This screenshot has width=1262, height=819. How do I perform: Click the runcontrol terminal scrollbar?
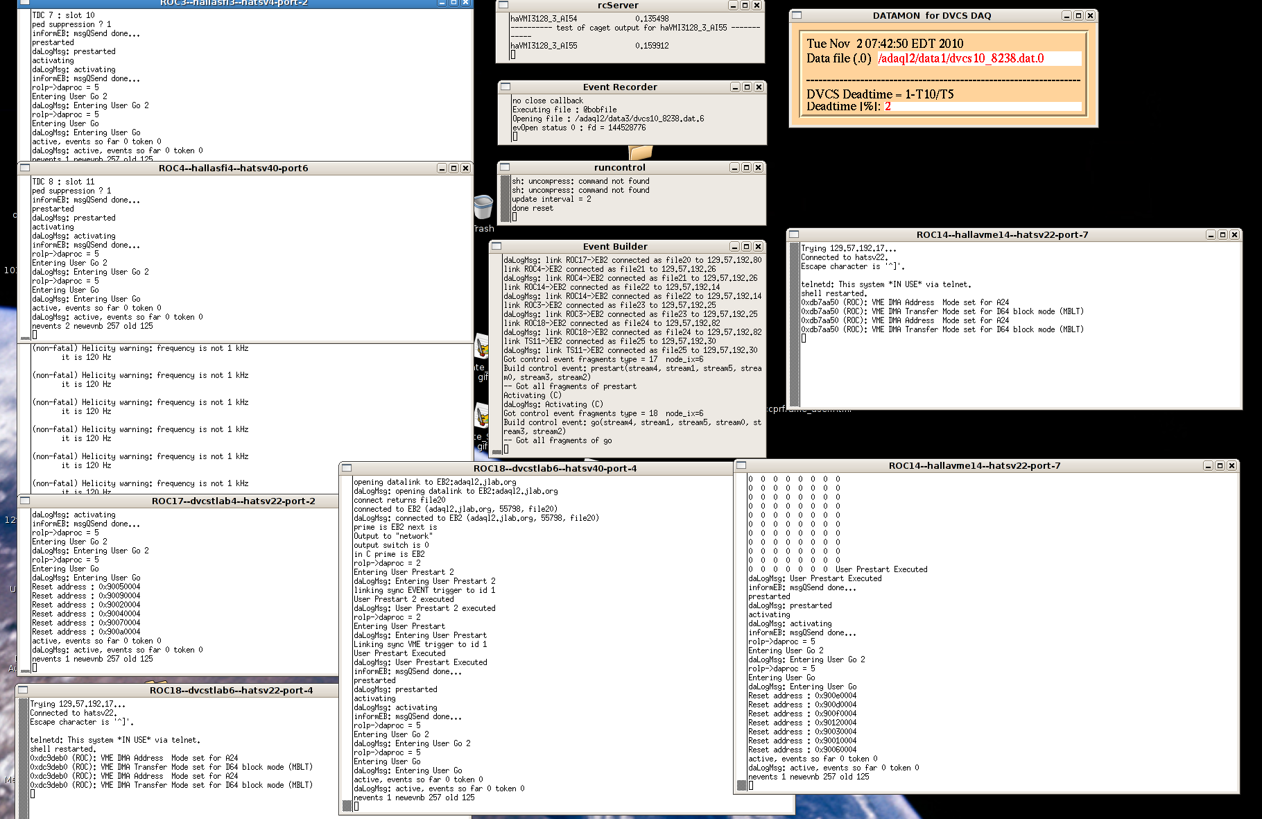pos(505,198)
